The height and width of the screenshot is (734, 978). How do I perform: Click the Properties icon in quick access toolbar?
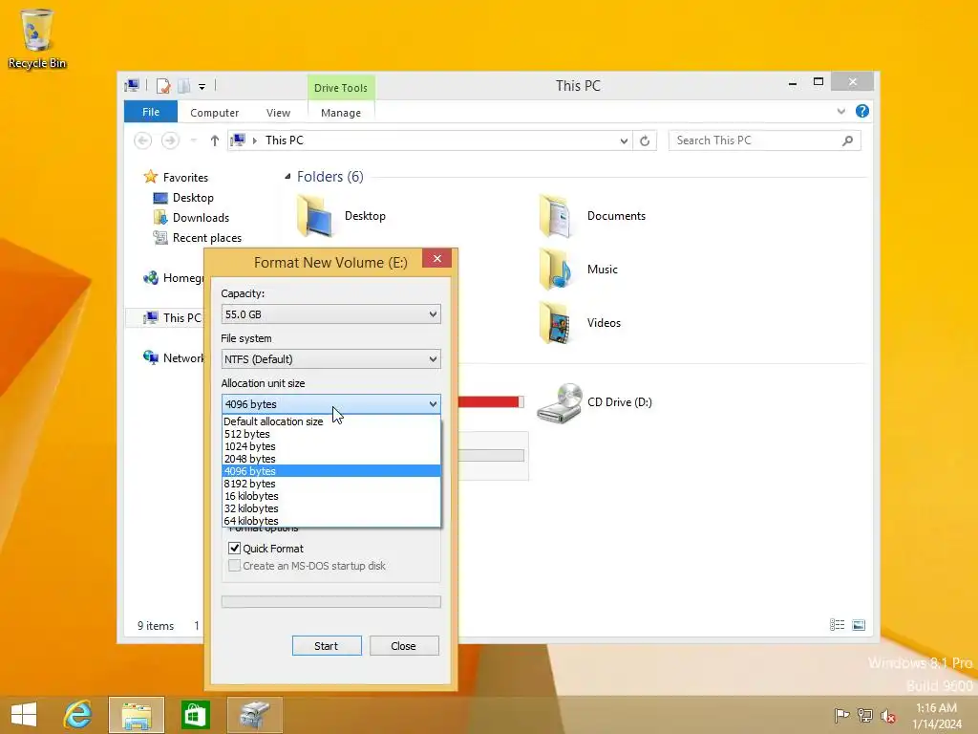coord(163,85)
